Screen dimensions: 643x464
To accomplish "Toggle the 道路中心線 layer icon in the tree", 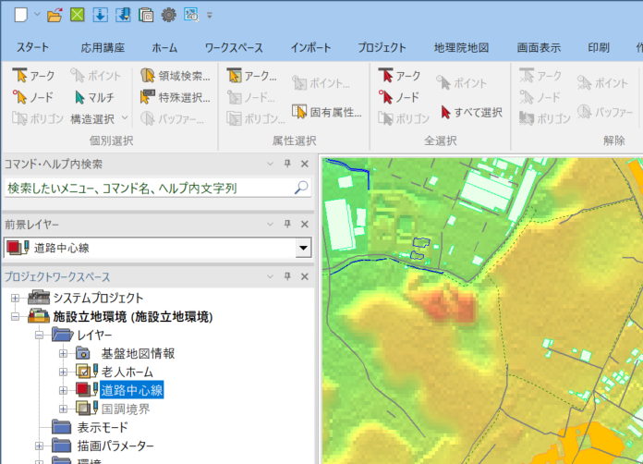I will (x=86, y=389).
